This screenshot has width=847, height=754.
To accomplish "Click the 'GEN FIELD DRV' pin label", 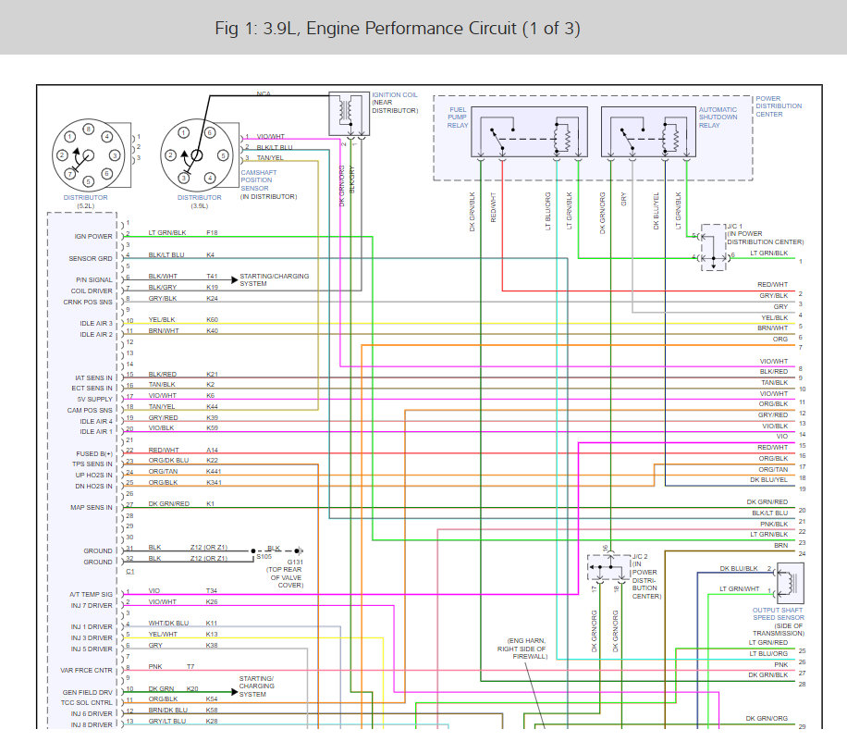I will pyautogui.click(x=88, y=692).
